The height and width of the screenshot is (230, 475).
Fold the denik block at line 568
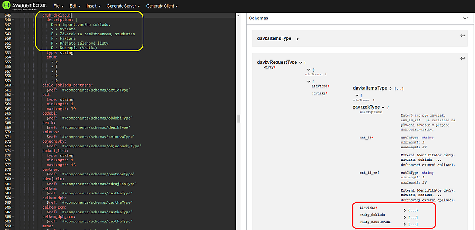pos(13,122)
